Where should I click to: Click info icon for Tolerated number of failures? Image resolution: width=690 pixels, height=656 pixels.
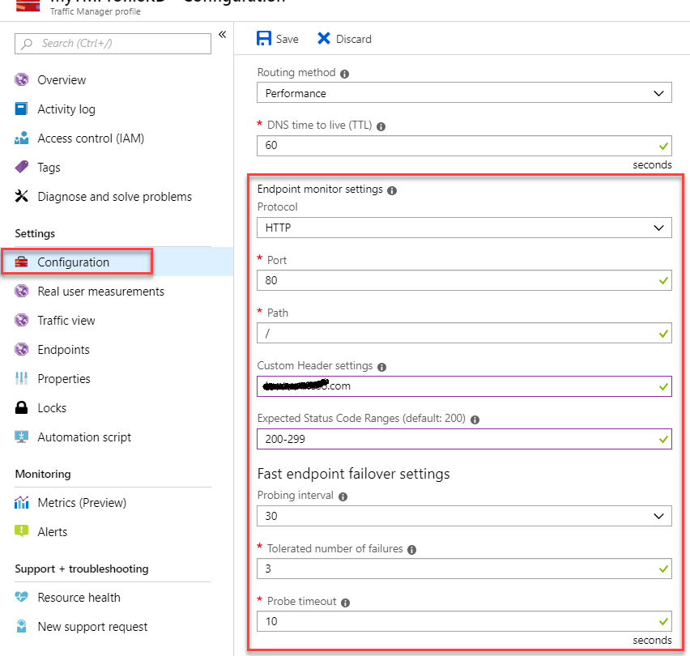[412, 550]
